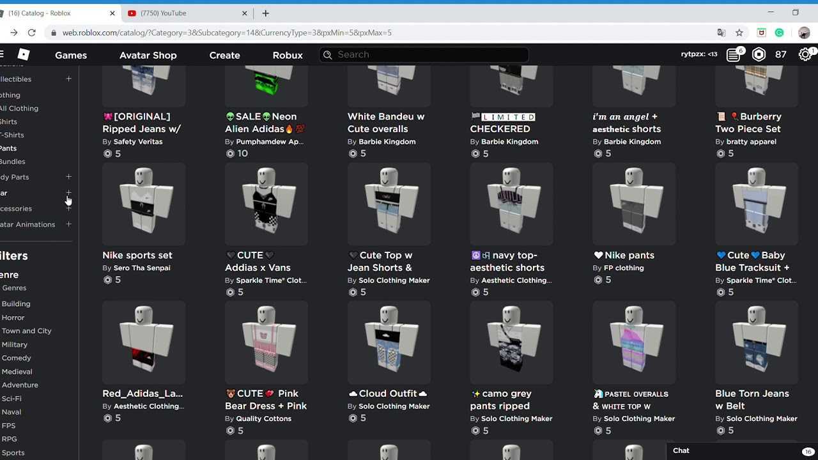Screen dimensions: 818x460
Task: Expand the Body Parts category
Action: point(68,177)
